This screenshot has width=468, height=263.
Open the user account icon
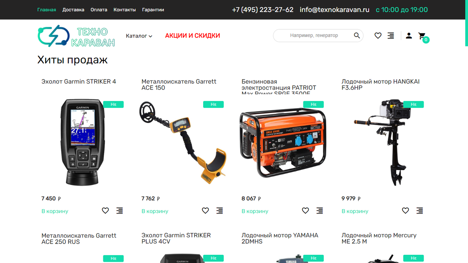point(409,36)
